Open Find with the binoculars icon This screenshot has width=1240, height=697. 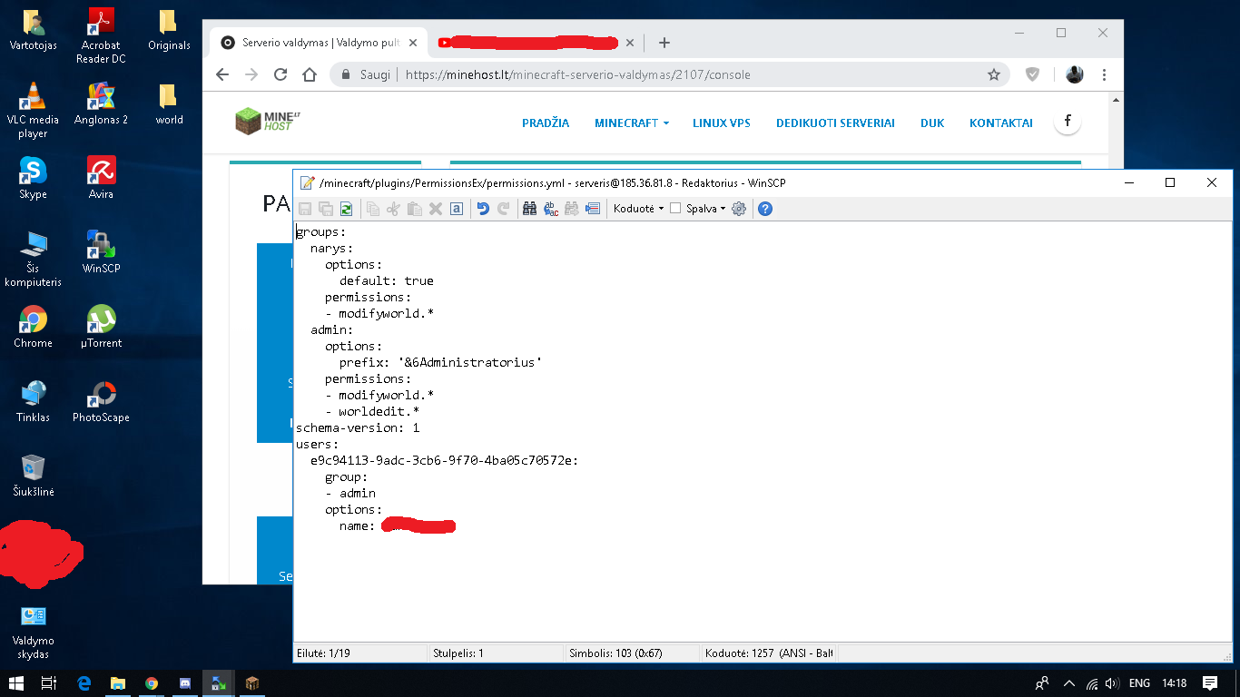(530, 209)
